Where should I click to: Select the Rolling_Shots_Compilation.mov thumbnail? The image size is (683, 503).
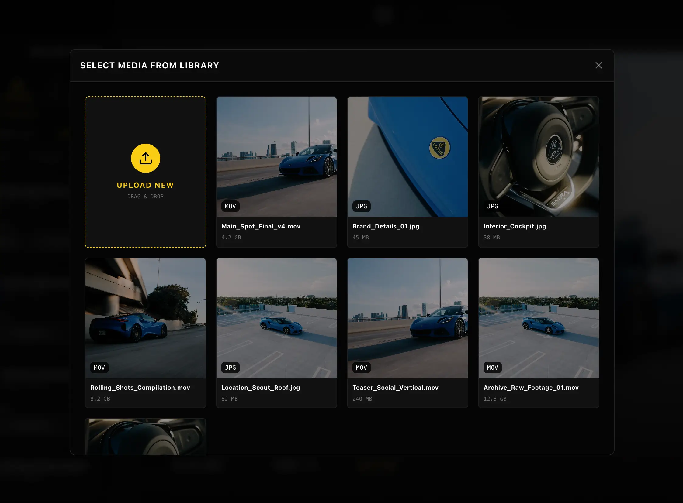(145, 318)
